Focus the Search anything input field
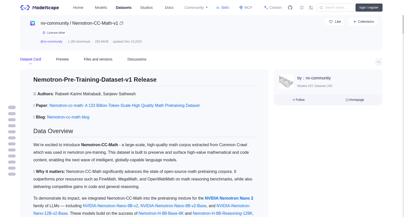 [x=336, y=8]
